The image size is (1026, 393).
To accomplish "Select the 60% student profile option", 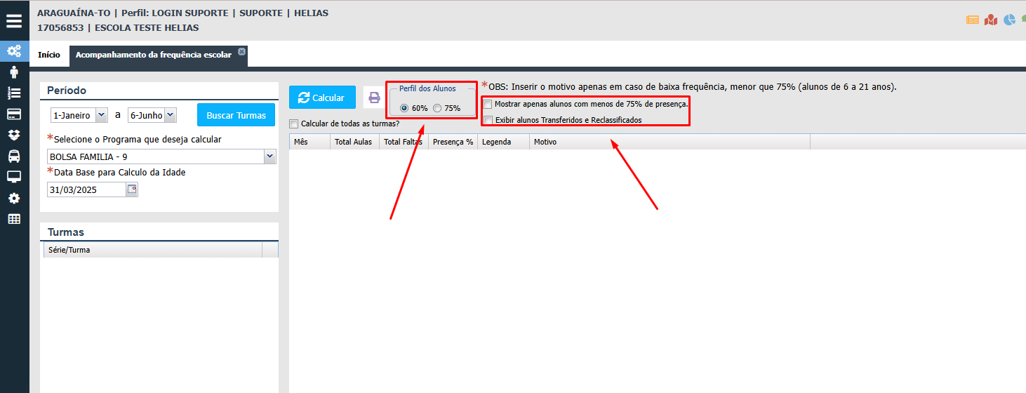I will [404, 108].
